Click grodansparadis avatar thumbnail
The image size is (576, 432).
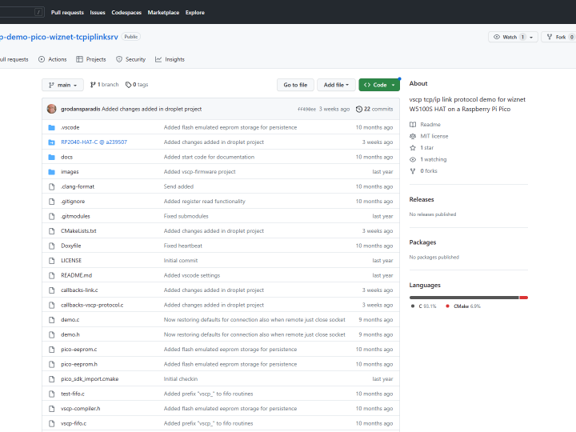52,109
